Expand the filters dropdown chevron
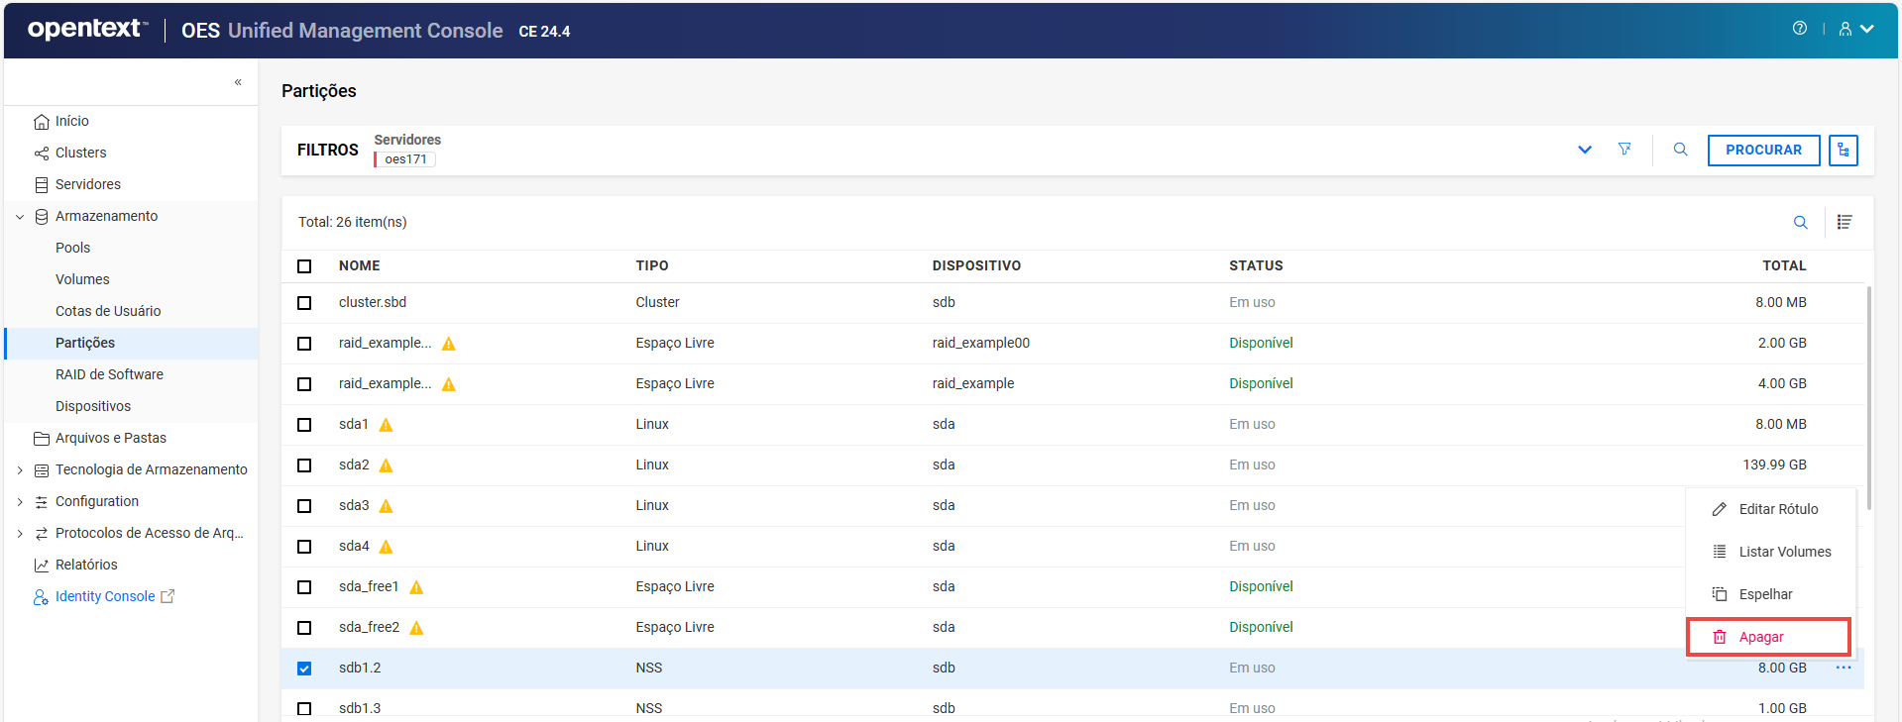1902x722 pixels. click(x=1584, y=151)
